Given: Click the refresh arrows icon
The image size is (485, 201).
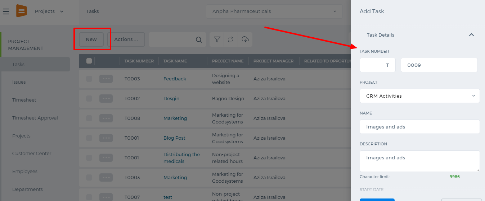Looking at the screenshot, I should point(231,39).
